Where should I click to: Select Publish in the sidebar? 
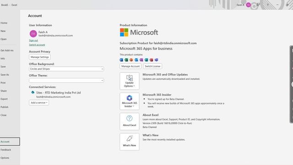tap(4, 107)
